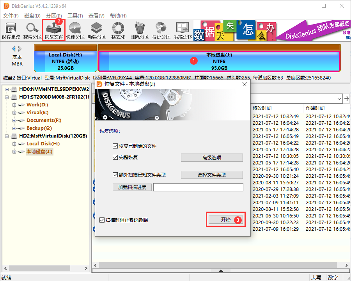Open the 查看(V) menu
This screenshot has width=351, height=281.
click(96, 16)
